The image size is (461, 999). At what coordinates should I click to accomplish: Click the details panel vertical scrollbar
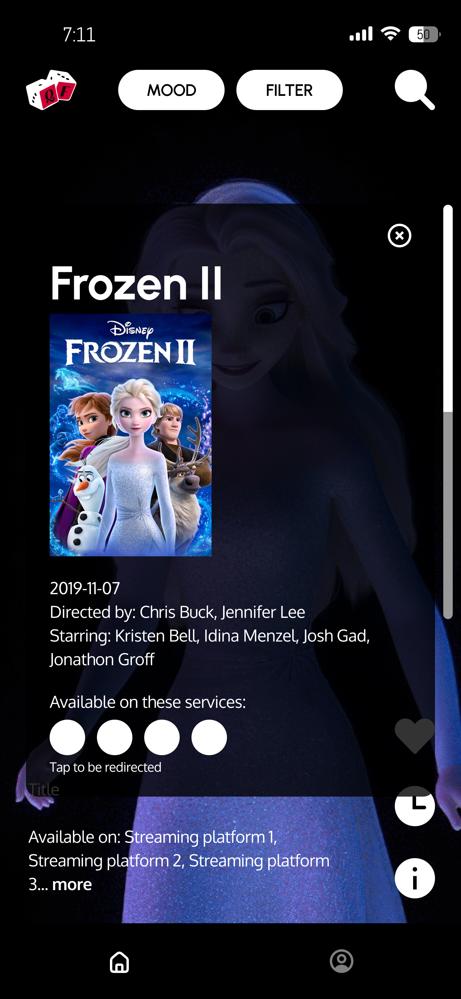pos(448,412)
